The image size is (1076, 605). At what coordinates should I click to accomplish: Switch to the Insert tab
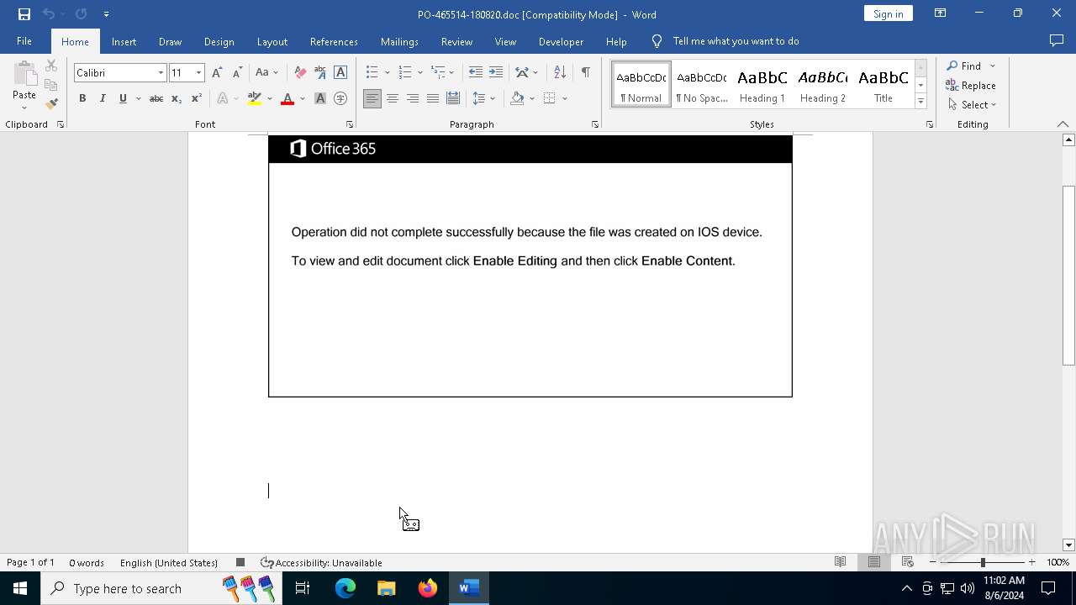(124, 41)
